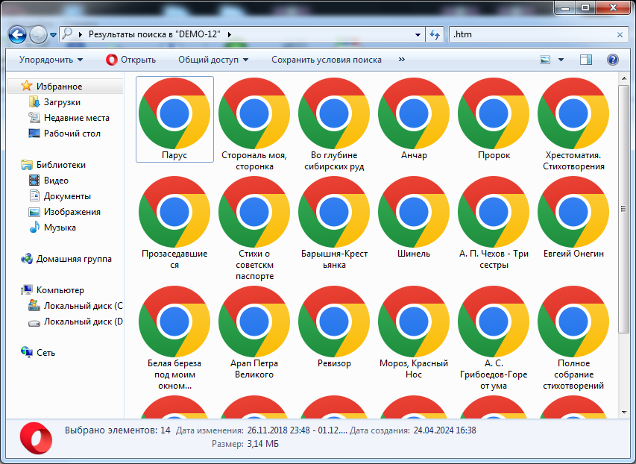Open the recent pages dropdown arrow
Viewport: 636px width, 464px height.
click(53, 35)
